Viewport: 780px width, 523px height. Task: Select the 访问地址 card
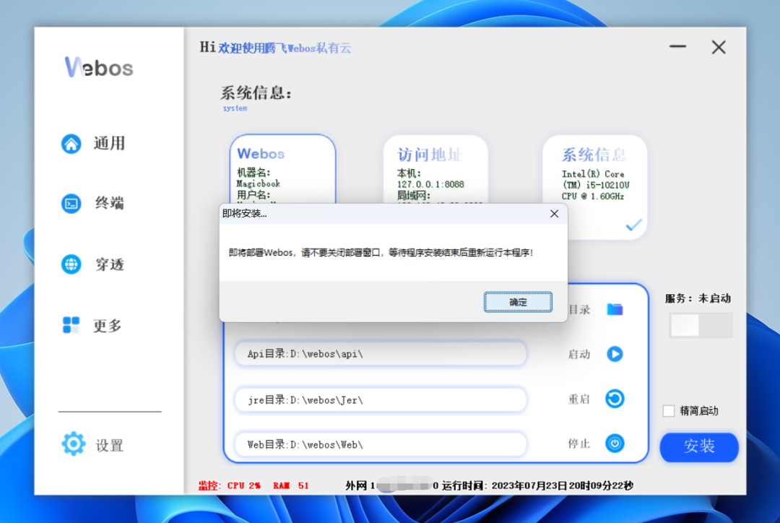point(435,169)
